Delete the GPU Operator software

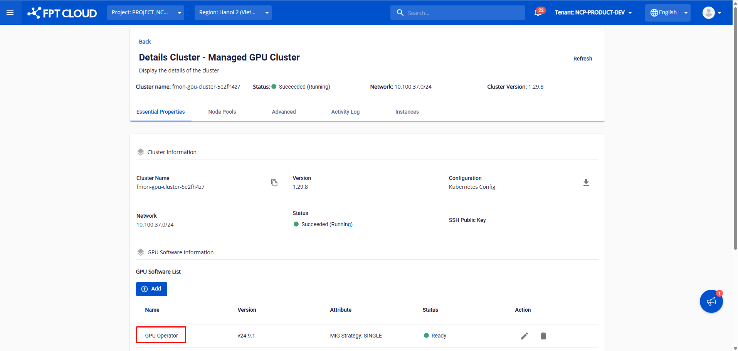point(543,336)
